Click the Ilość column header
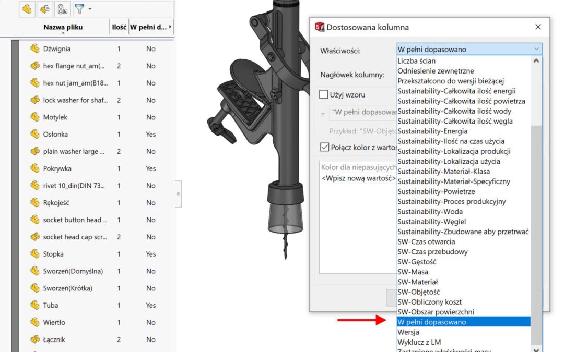Image resolution: width=564 pixels, height=352 pixels. 119,27
